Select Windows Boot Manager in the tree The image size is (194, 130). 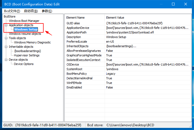tap(24, 21)
